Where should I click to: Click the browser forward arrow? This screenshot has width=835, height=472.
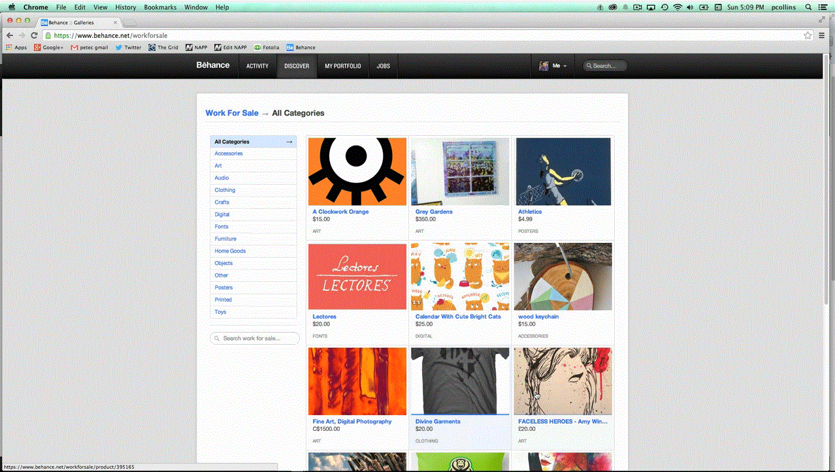[22, 35]
